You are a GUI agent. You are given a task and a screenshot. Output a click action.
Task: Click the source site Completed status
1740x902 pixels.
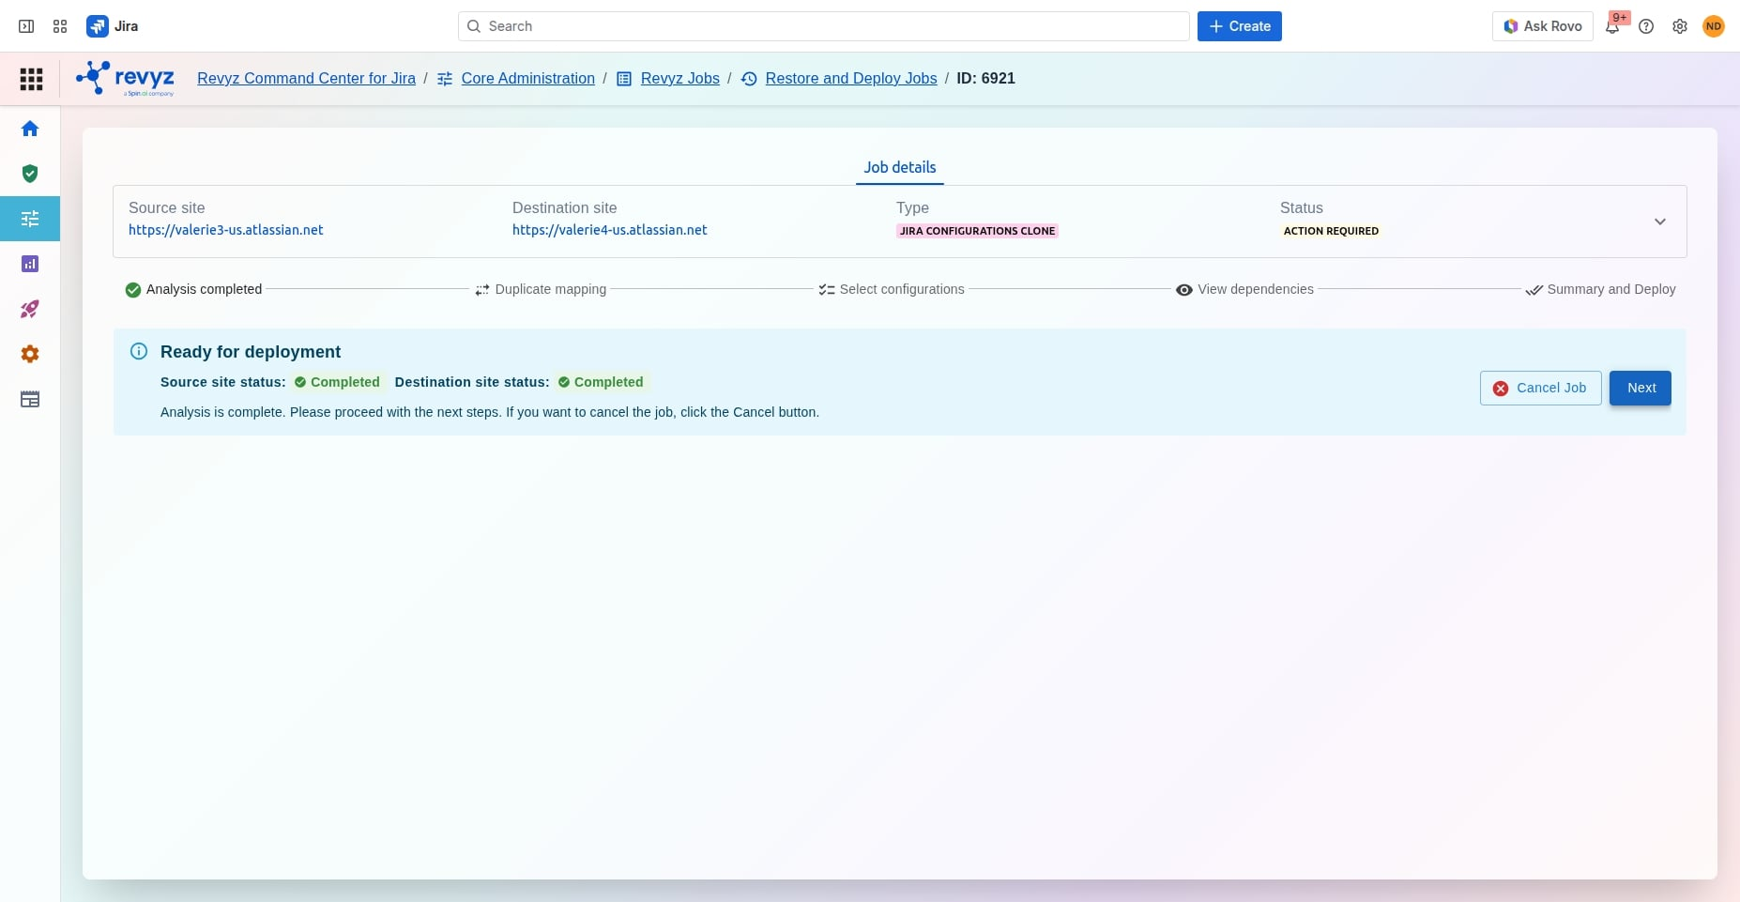[x=337, y=382]
